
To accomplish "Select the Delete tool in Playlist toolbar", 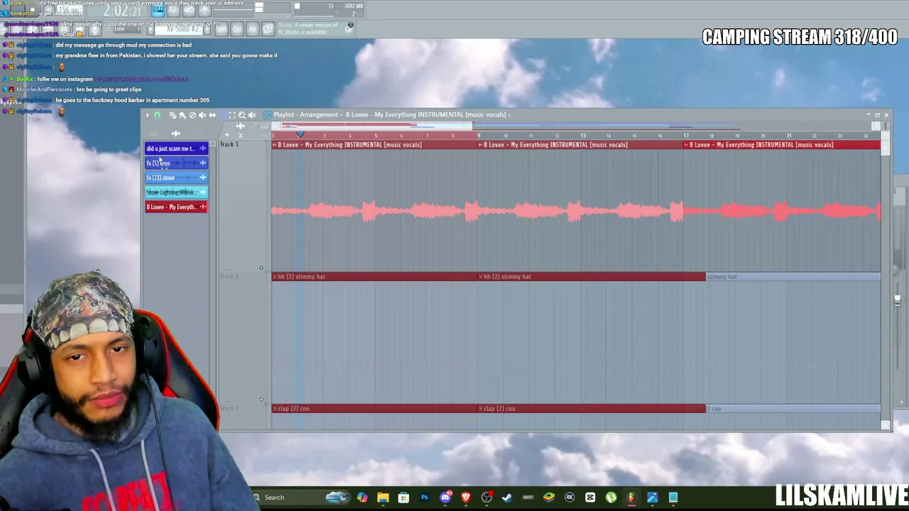I will (192, 115).
